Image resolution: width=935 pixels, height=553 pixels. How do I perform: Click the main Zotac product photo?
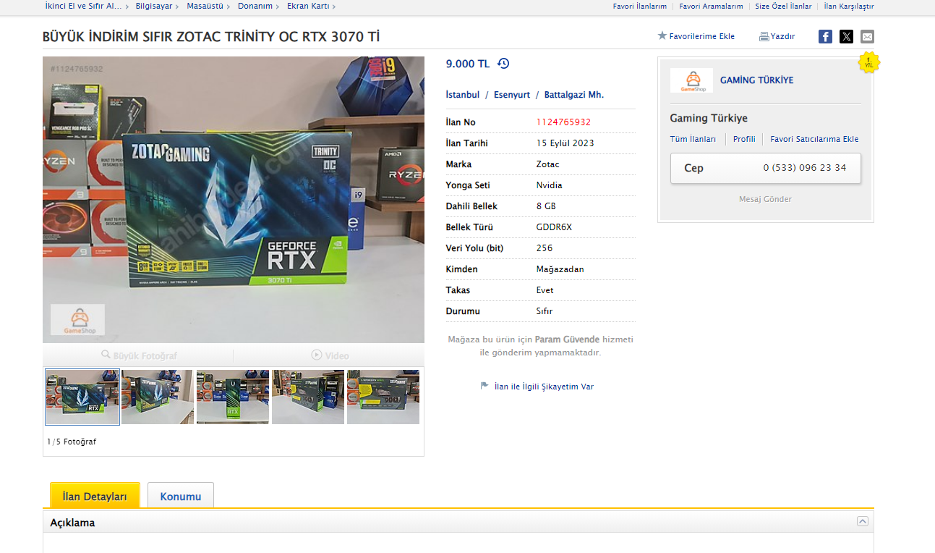pyautogui.click(x=234, y=200)
